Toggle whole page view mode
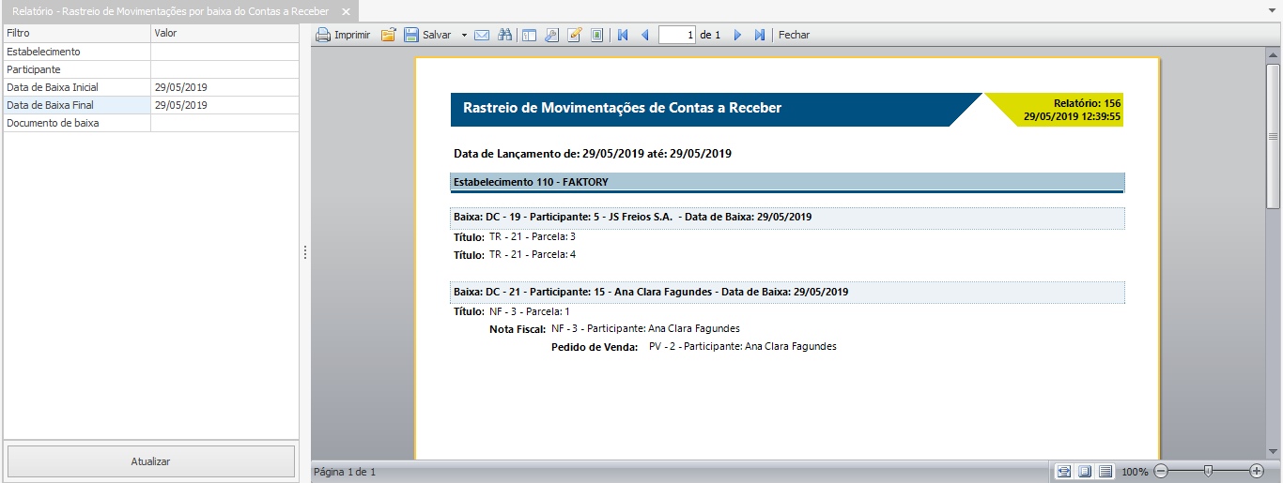 pos(1085,472)
